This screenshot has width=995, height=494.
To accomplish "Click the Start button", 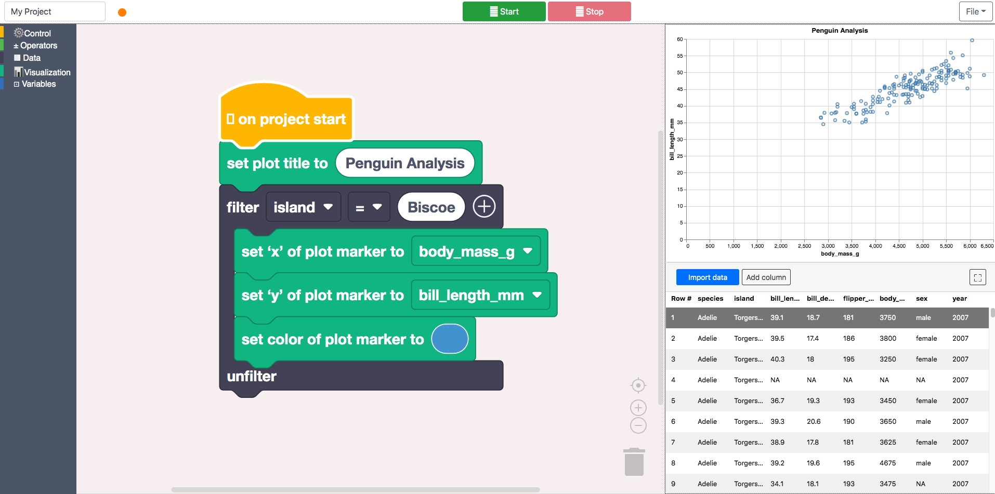I will coord(504,11).
